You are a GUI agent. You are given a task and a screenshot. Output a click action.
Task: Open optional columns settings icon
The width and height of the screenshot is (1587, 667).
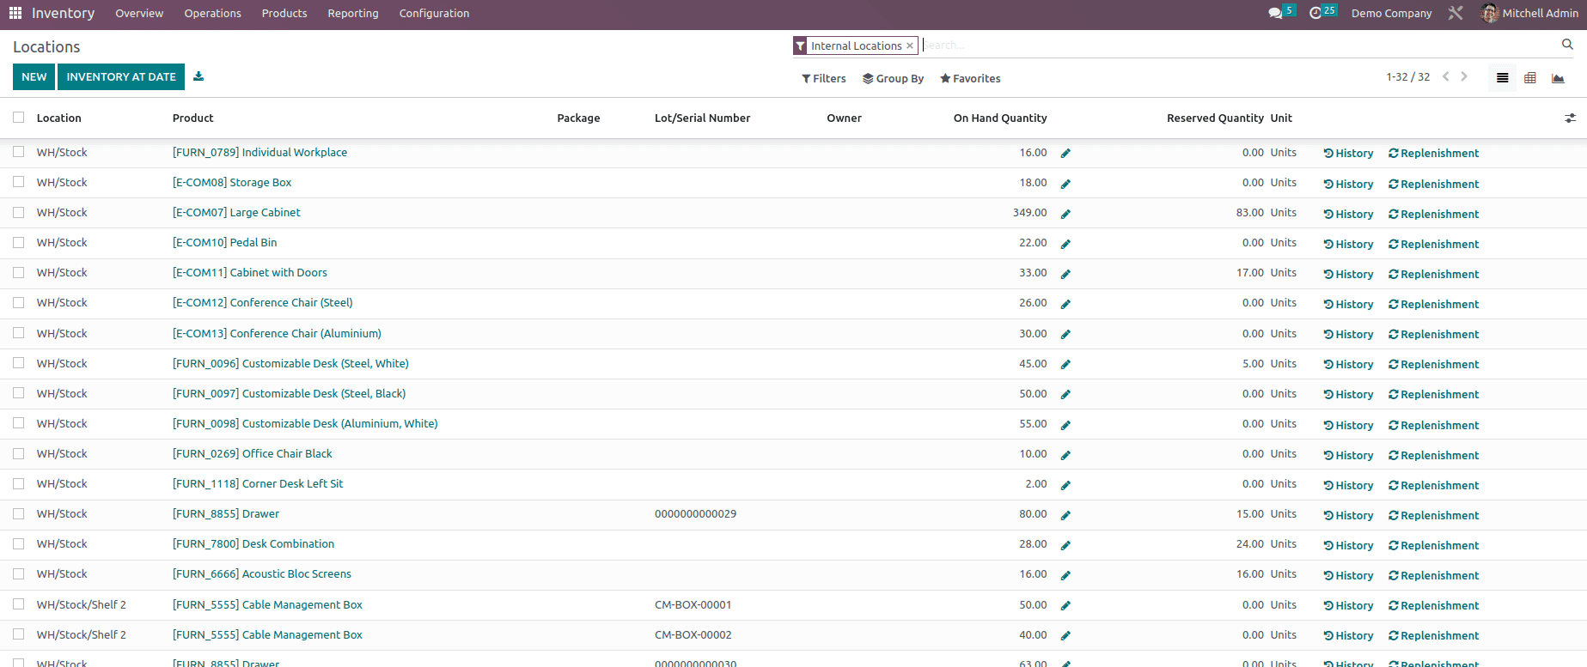pyautogui.click(x=1570, y=118)
